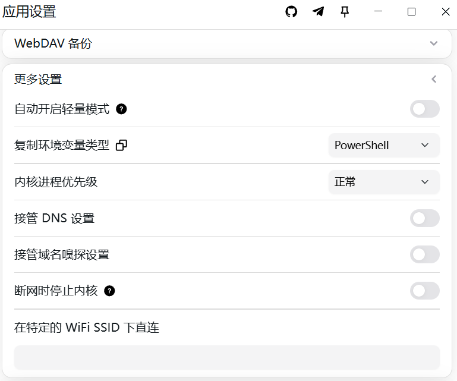Copy environment variables via copy icon
This screenshot has width=457, height=381.
coord(121,145)
